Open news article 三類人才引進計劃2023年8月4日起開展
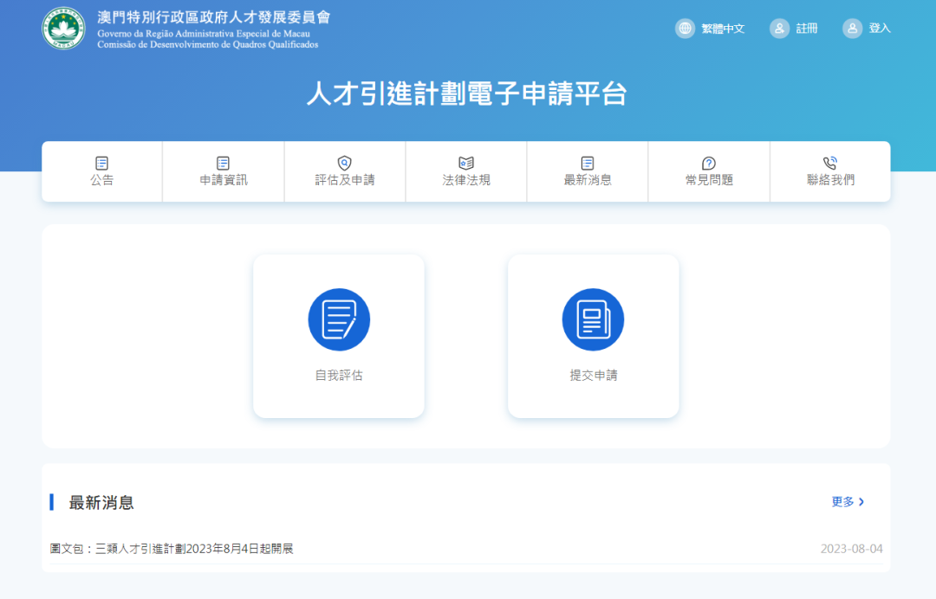936x599 pixels. click(172, 549)
